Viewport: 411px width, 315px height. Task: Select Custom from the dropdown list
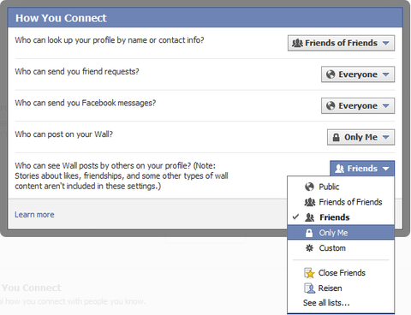341,248
